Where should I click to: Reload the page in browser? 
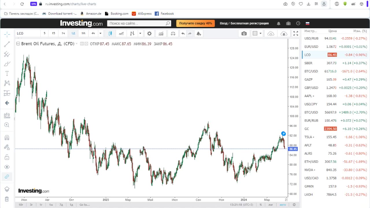[22, 4]
